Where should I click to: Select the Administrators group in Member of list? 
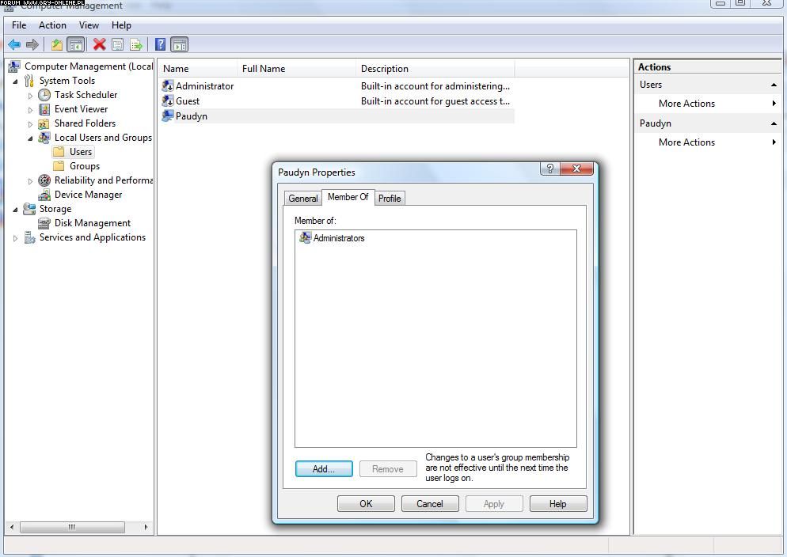point(338,238)
